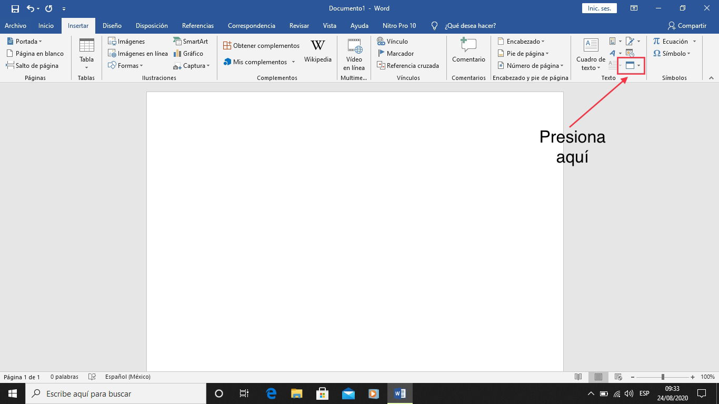The height and width of the screenshot is (404, 719).
Task: Insert an Objeto using the highlighted icon
Action: tap(630, 65)
